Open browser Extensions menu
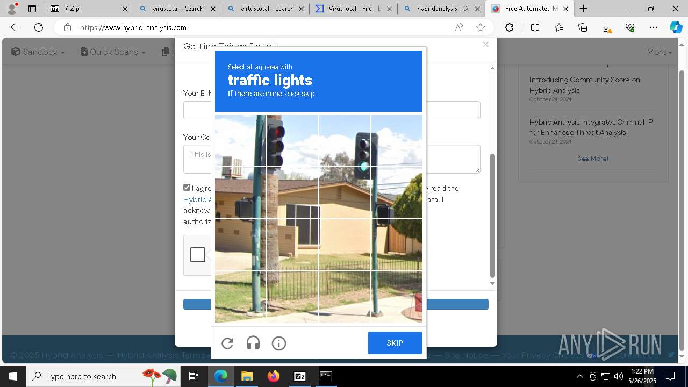The width and height of the screenshot is (688, 387). point(509,27)
